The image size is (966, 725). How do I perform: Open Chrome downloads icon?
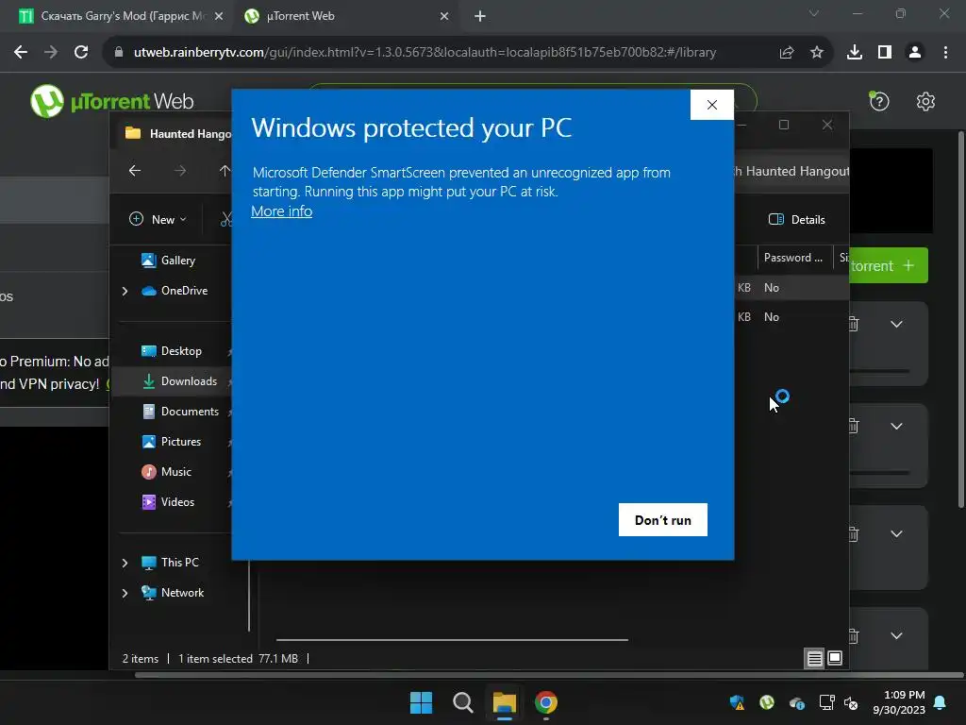pos(854,53)
